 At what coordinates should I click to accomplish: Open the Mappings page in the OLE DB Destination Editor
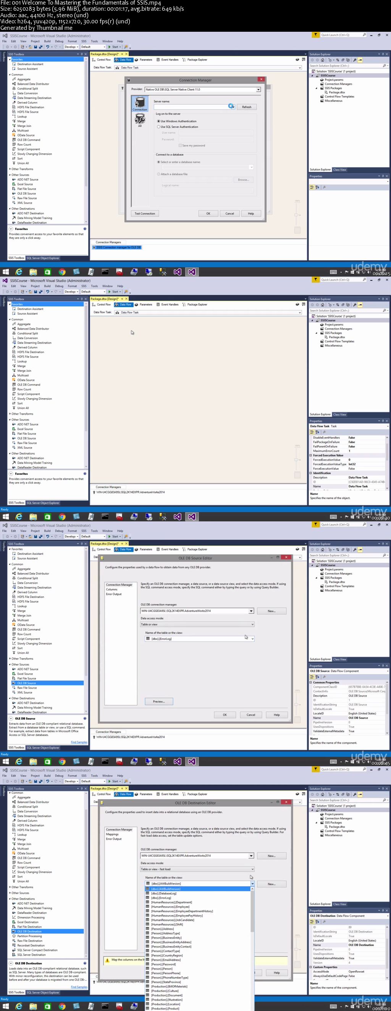pyautogui.click(x=112, y=834)
